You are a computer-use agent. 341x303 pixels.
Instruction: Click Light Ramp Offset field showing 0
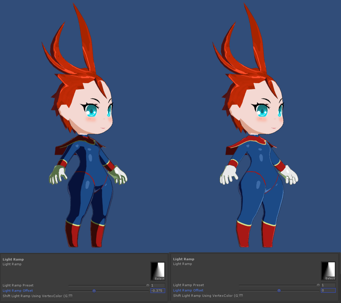click(328, 290)
